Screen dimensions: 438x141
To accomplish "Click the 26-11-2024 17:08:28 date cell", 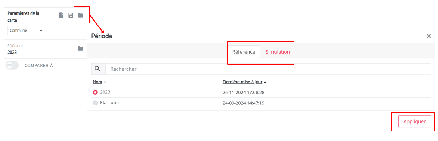I will pyautogui.click(x=243, y=92).
